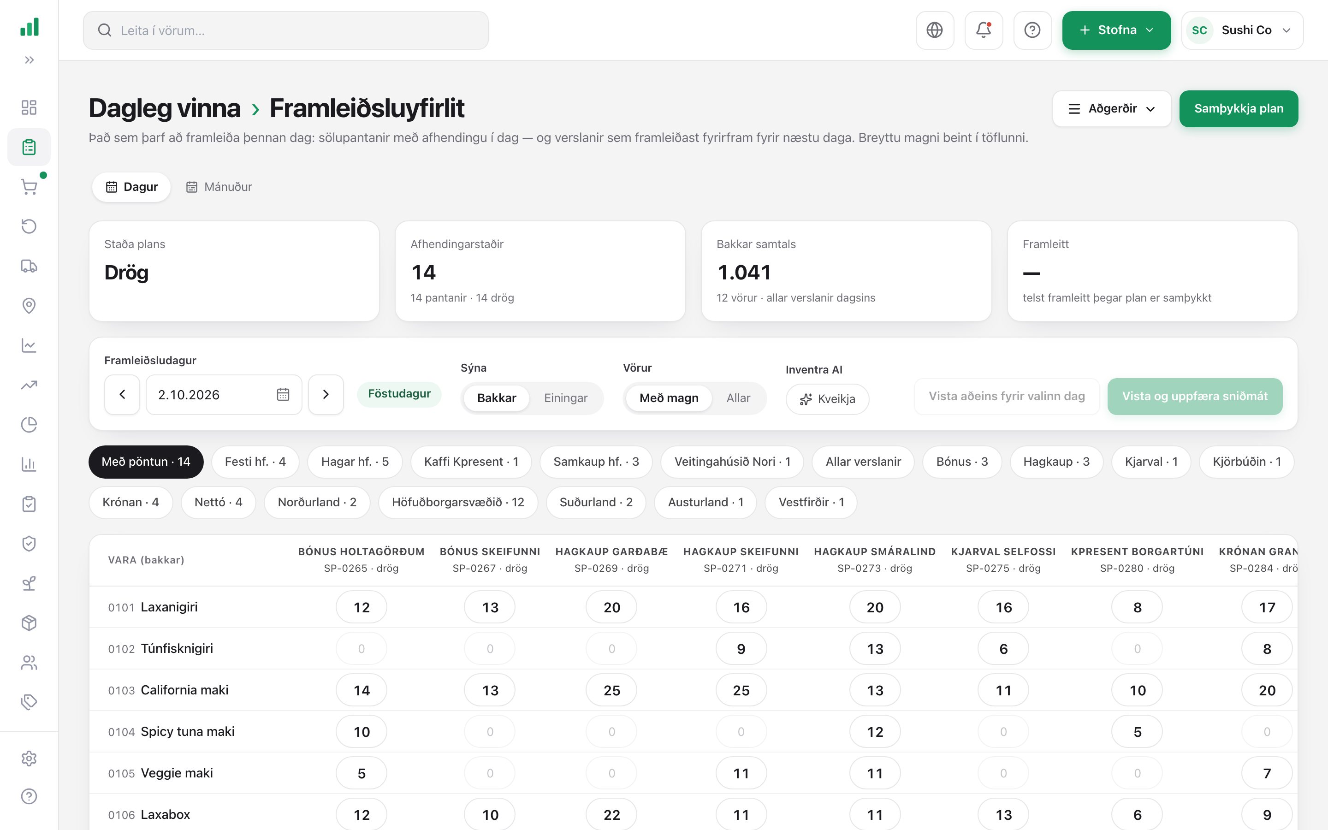This screenshot has width=1328, height=830.
Task: Open settings gear icon in sidebar
Action: [29, 759]
